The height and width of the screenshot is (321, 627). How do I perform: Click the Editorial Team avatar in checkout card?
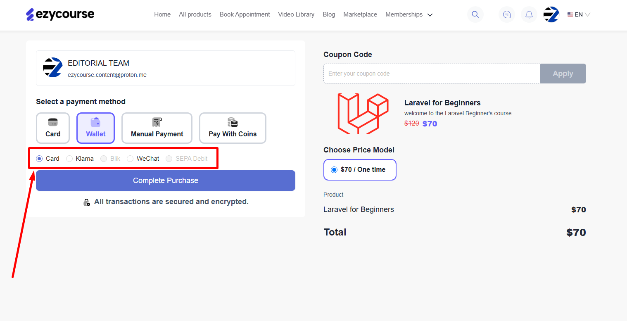[52, 67]
